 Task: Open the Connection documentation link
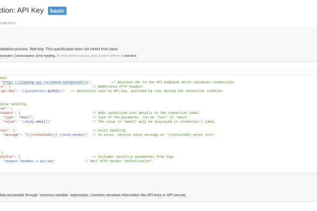pos(6,55)
